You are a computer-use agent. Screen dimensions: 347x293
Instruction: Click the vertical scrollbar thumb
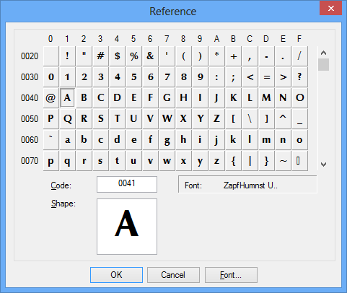point(323,64)
